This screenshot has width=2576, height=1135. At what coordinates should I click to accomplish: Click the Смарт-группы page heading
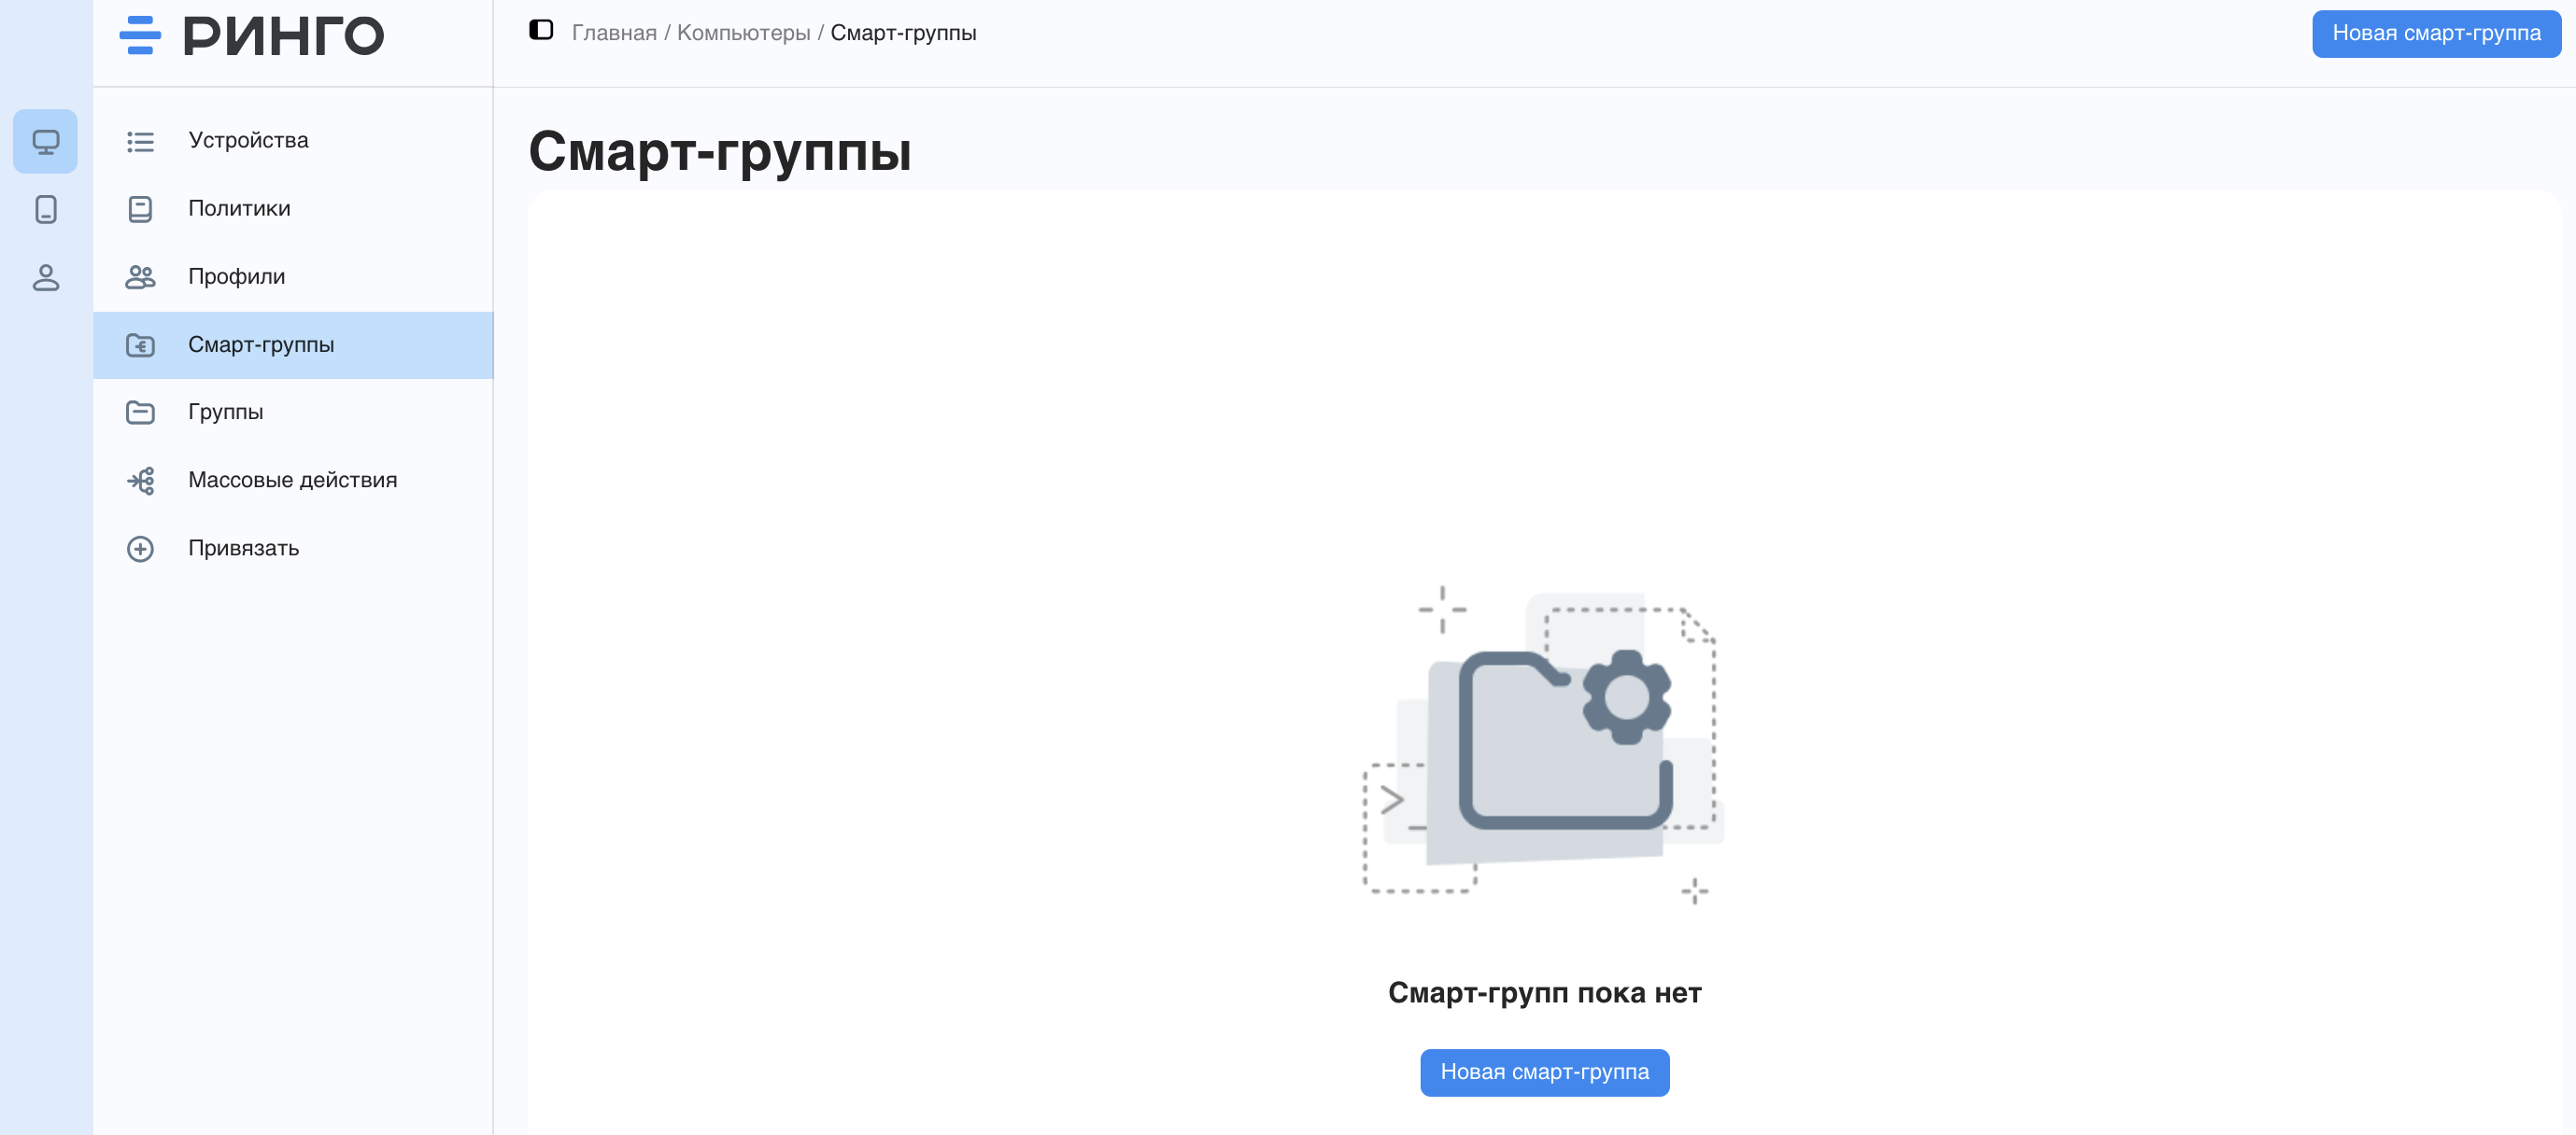click(719, 151)
